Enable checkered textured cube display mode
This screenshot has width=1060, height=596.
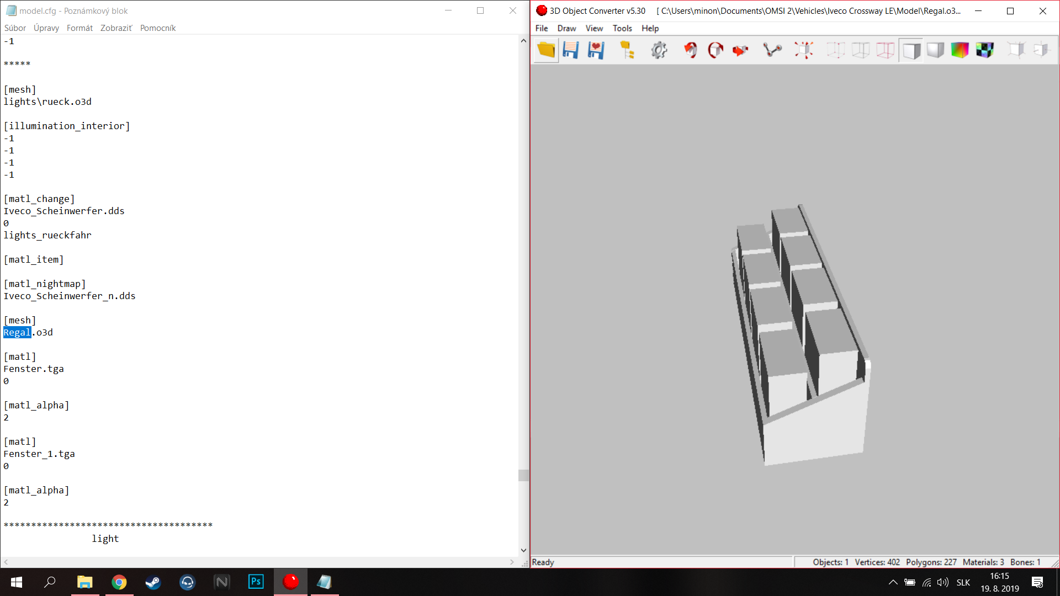[984, 50]
